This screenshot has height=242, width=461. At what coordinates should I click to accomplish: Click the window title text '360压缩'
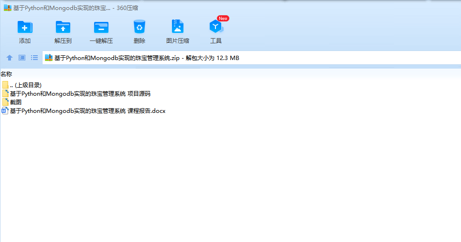(127, 8)
